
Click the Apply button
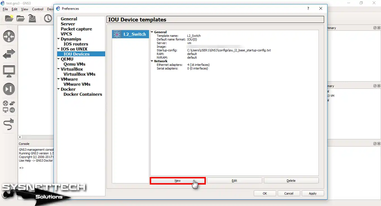click(x=313, y=193)
